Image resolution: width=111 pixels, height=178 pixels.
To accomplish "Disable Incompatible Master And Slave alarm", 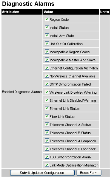I will click(47, 60).
